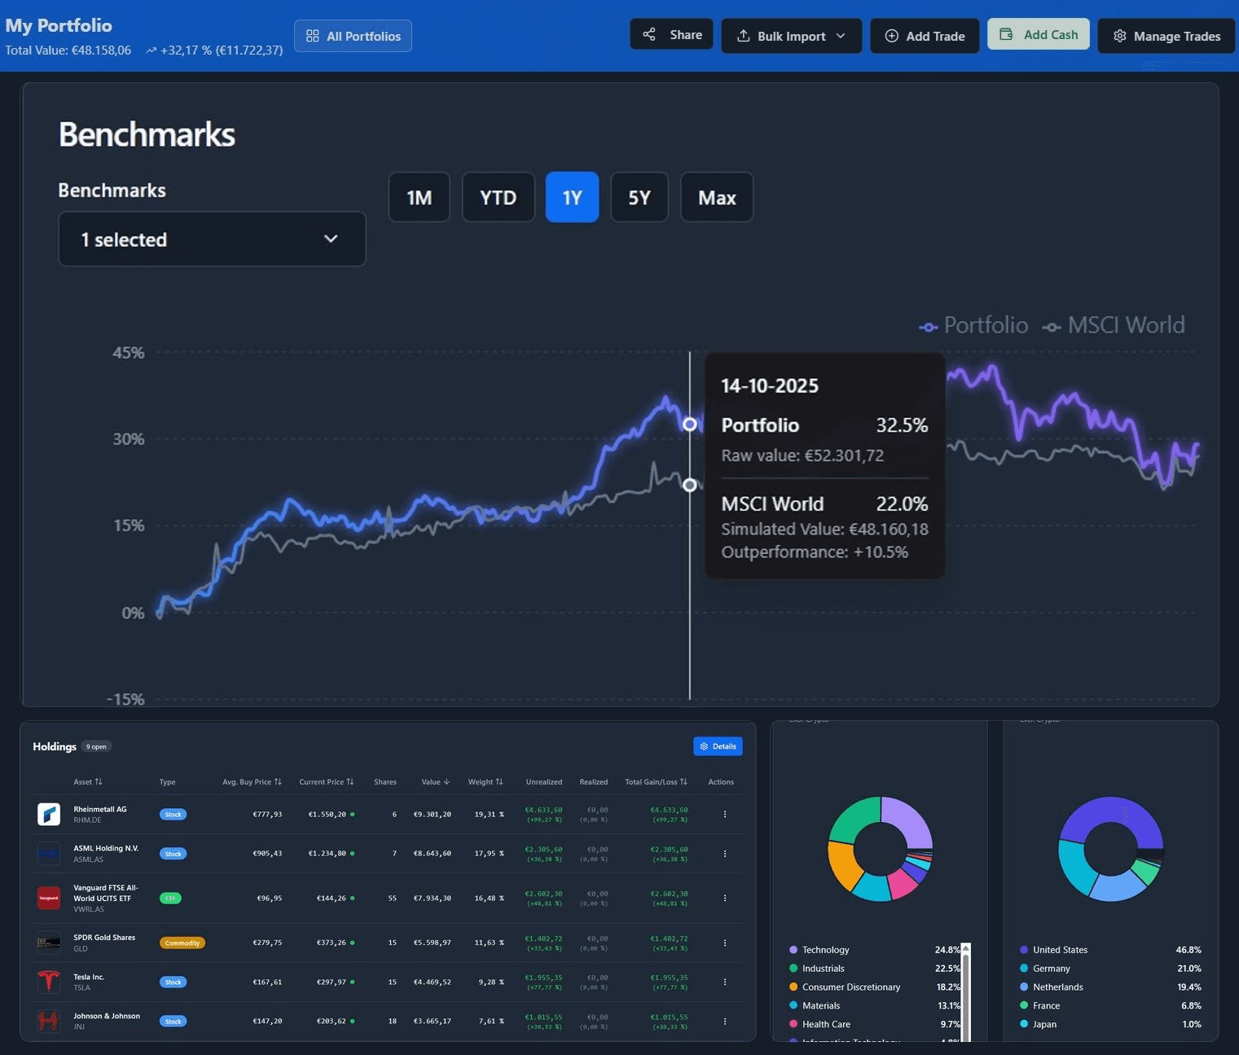This screenshot has height=1055, width=1239.
Task: Select the Max time range tab
Action: 717,197
